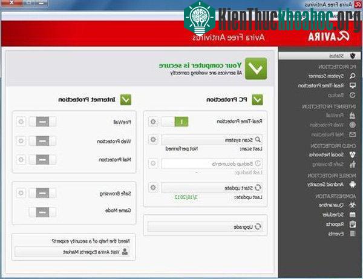Click the Real-Time Protection monitor icon in sidebar
Screen dimensions: 363x279
tap(352, 85)
